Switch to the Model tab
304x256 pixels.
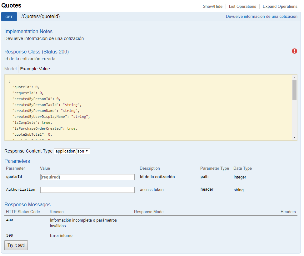click(x=10, y=69)
